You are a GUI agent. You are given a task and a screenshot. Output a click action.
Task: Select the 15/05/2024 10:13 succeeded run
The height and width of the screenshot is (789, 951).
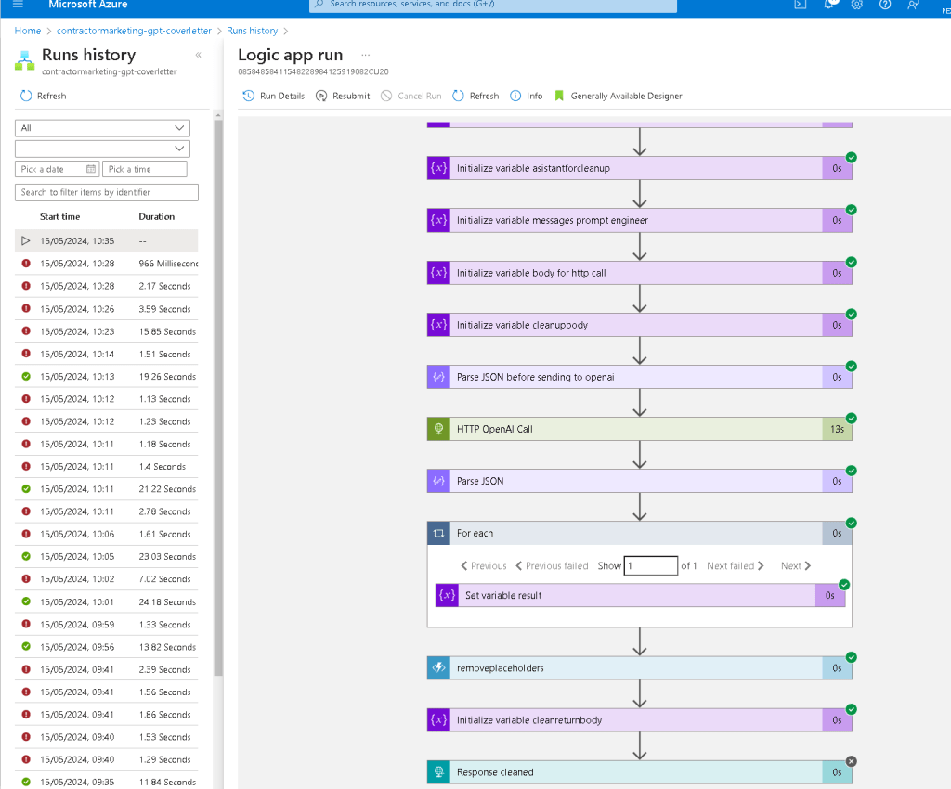coord(106,376)
